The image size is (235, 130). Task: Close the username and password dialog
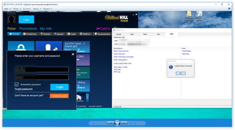(x=73, y=54)
